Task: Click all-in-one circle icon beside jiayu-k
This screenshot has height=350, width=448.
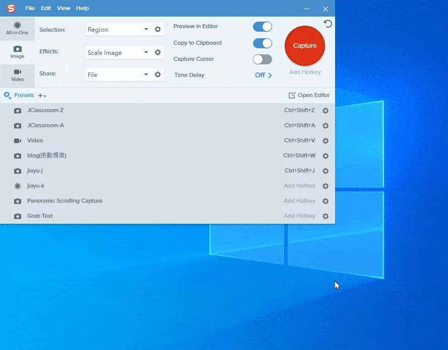Action: click(x=18, y=186)
